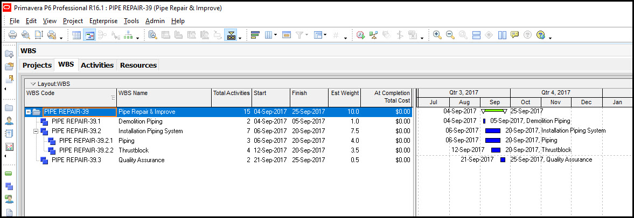Toggle the Gantt Chart view button
This screenshot has height=218, width=634.
click(90, 35)
